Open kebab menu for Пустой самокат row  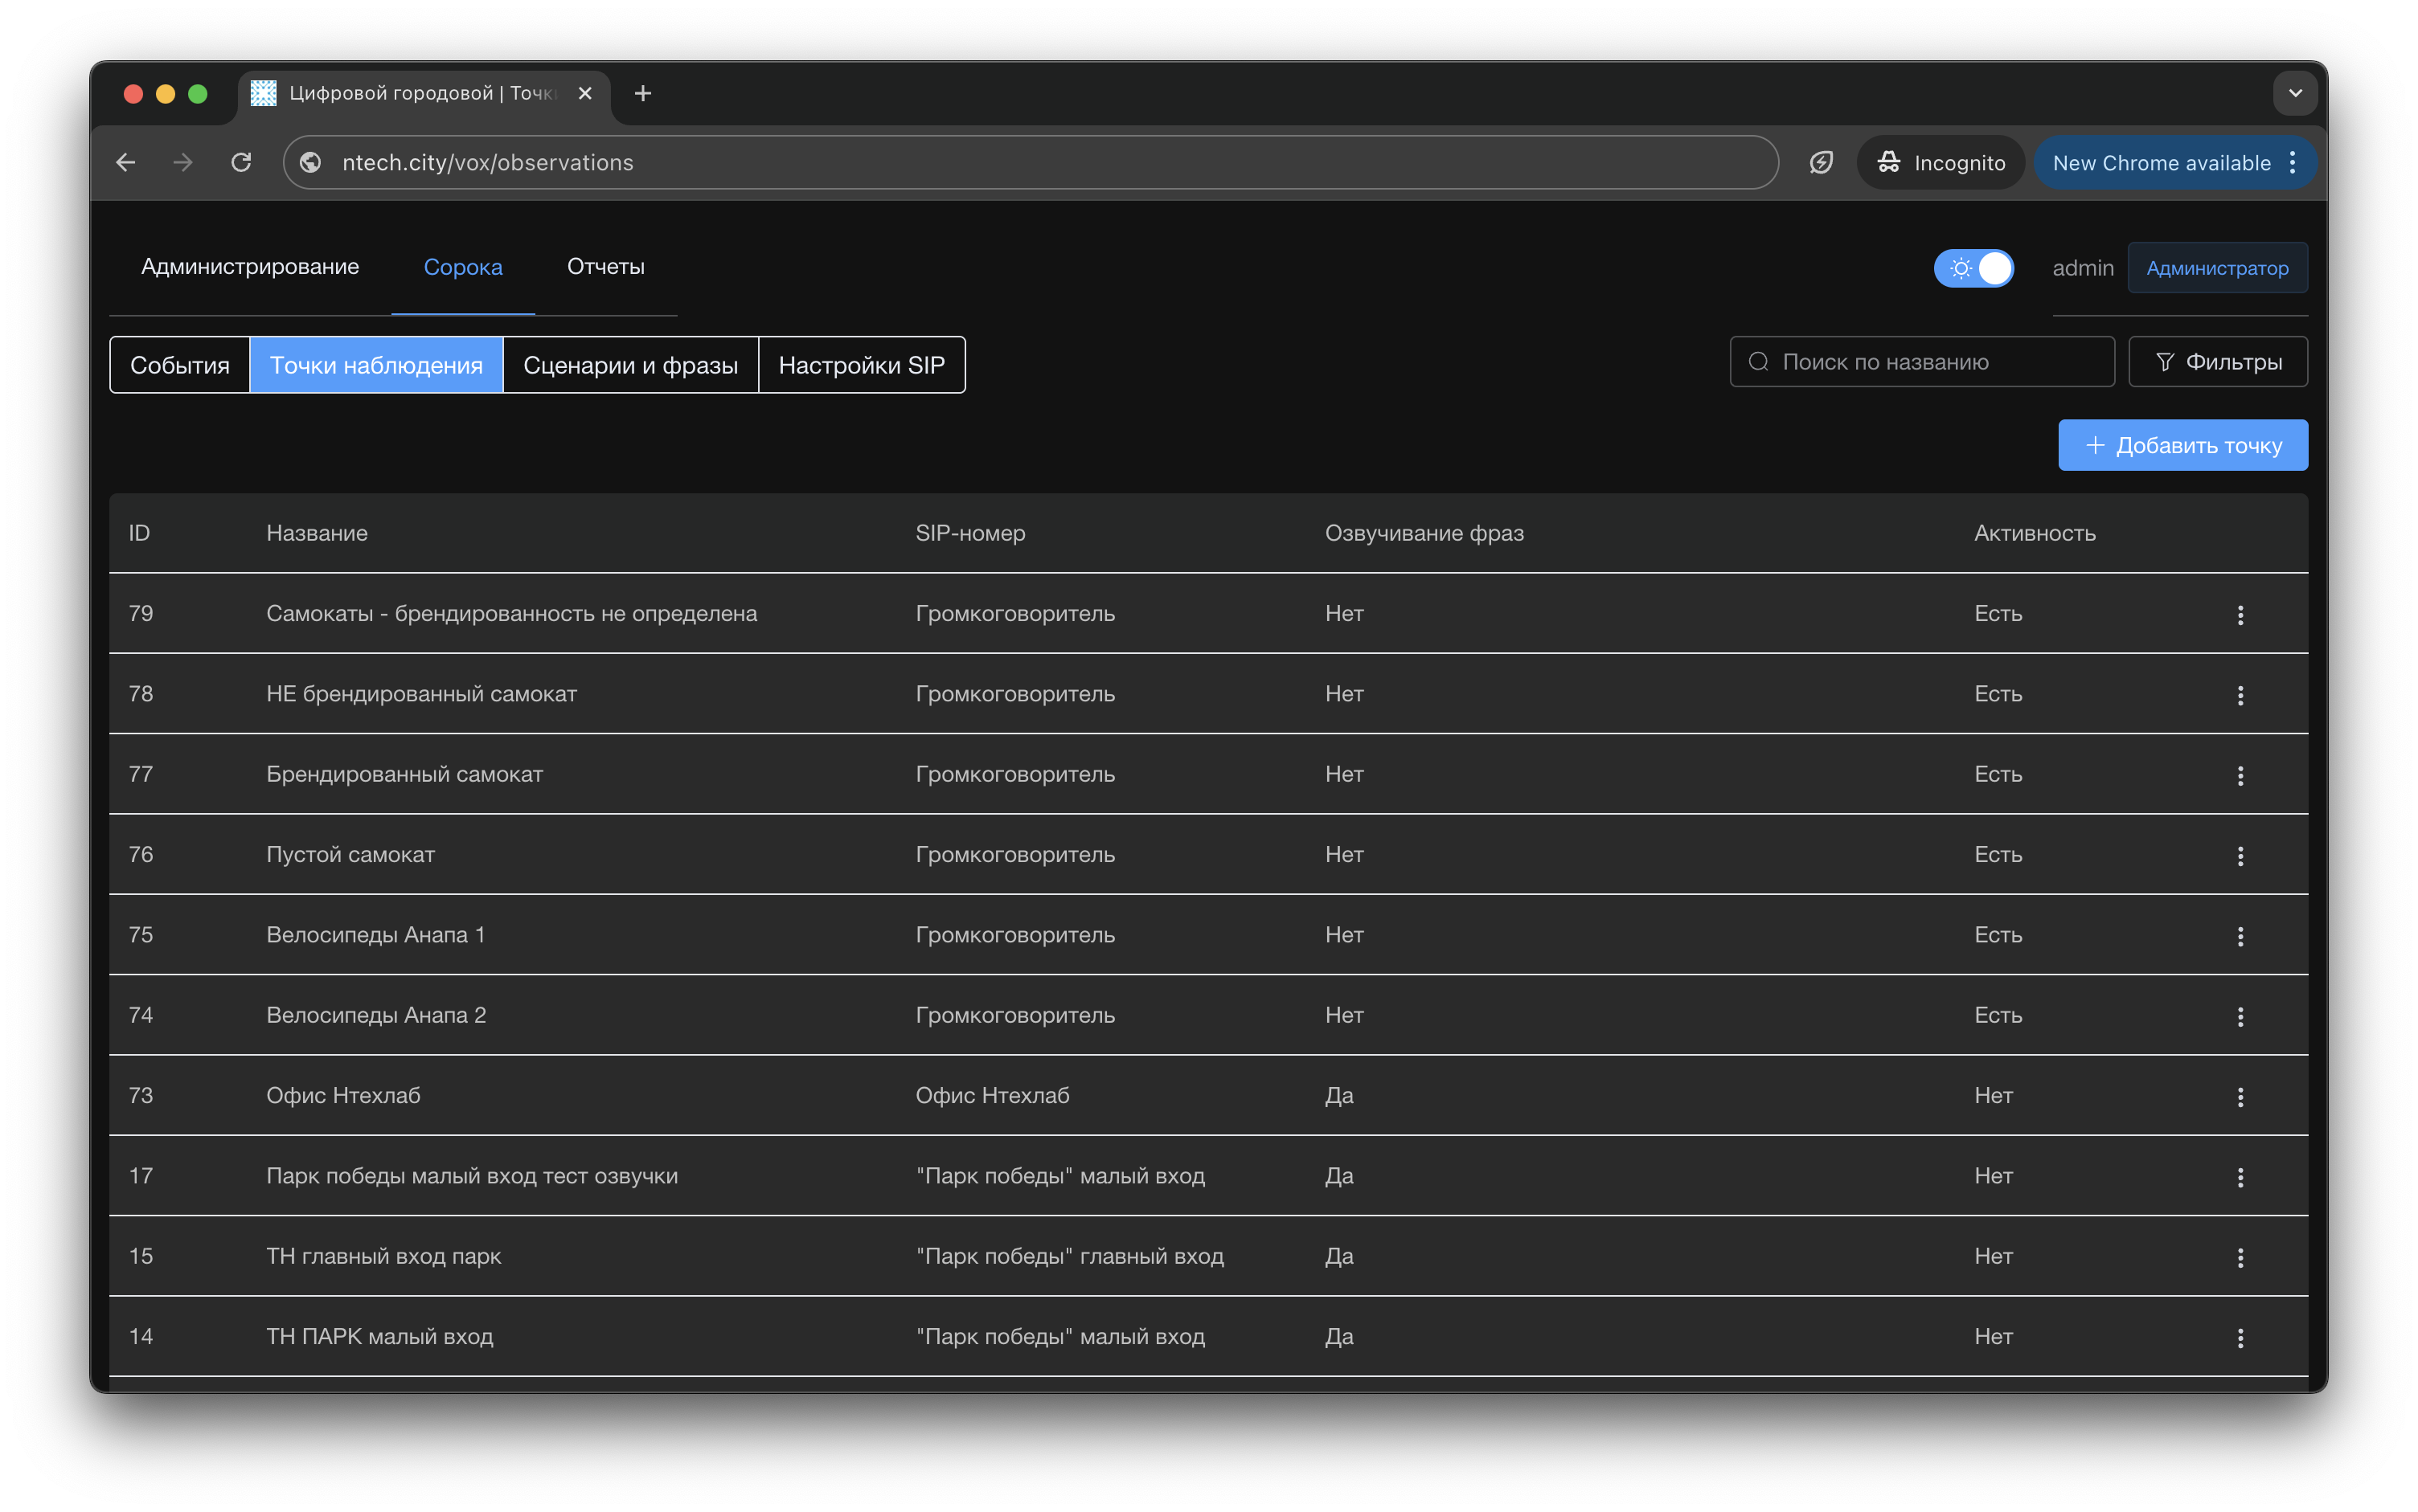pyautogui.click(x=2240, y=856)
